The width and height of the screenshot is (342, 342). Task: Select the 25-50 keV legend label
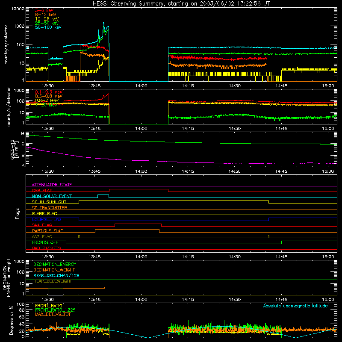[x=47, y=23]
